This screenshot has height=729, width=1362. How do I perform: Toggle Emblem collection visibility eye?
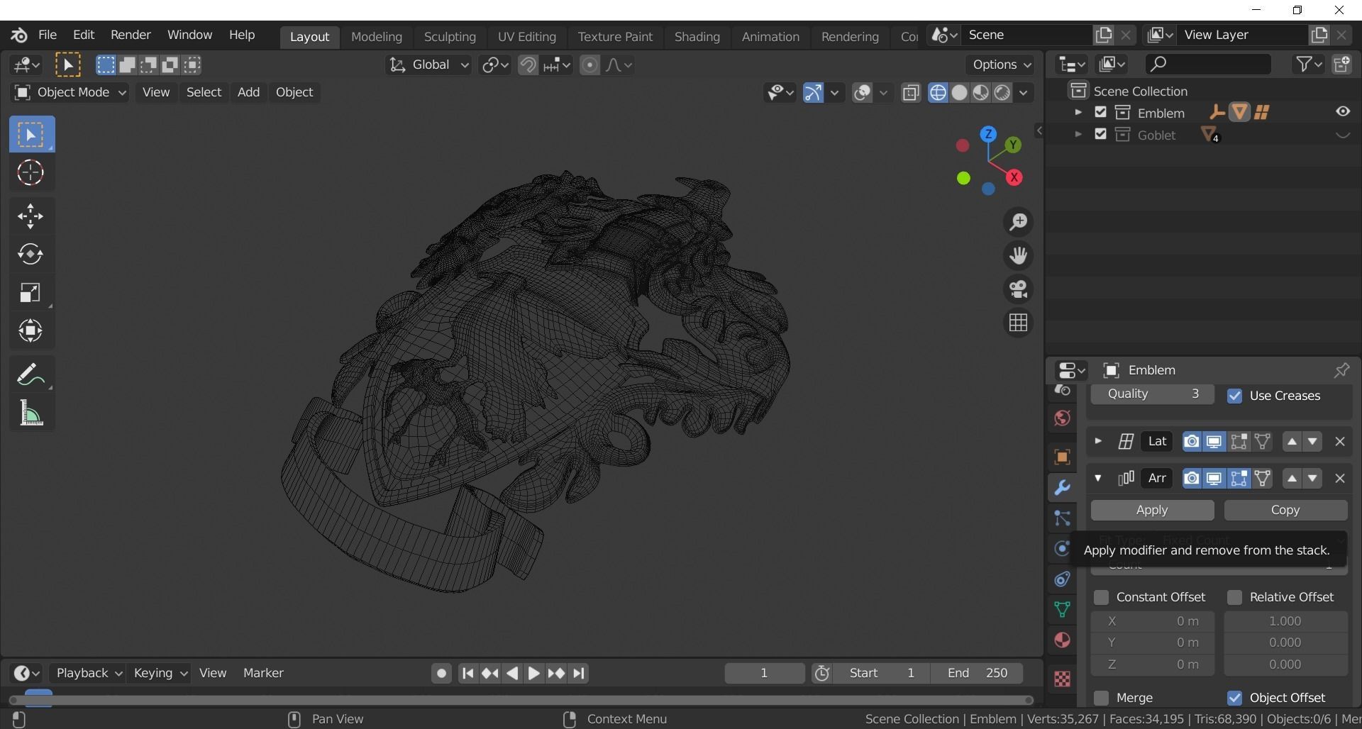[x=1343, y=111]
